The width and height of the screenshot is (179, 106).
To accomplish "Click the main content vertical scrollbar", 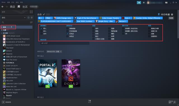I will tap(178, 24).
